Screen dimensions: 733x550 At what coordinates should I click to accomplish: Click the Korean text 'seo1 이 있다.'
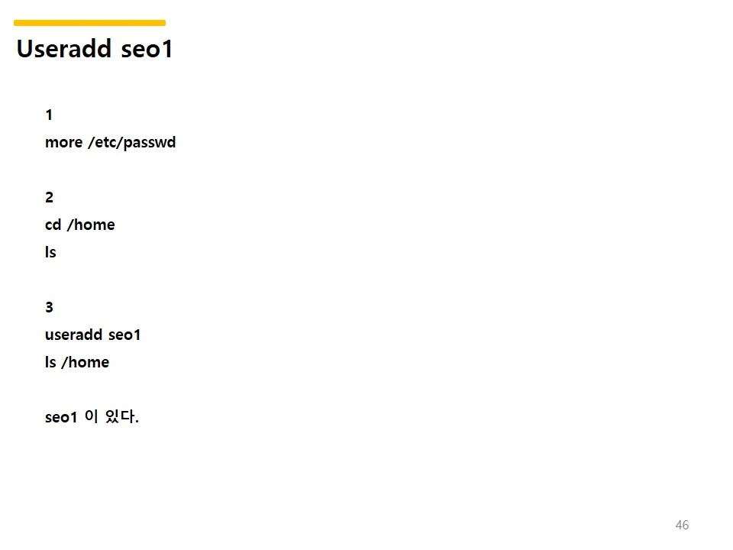[x=92, y=418]
